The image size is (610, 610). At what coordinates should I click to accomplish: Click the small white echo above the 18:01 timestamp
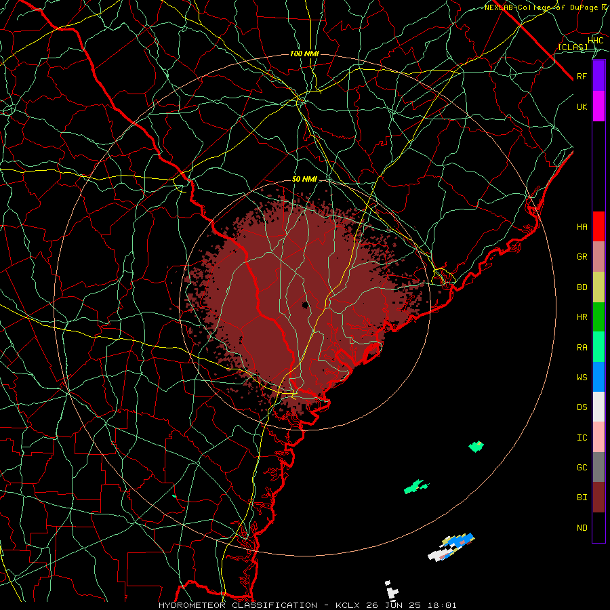[x=392, y=590]
